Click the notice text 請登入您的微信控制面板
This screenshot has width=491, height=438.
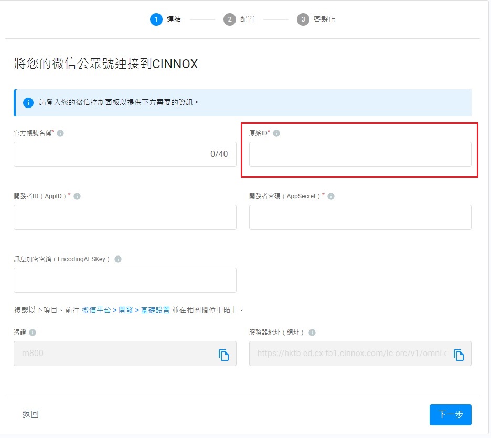pos(119,103)
